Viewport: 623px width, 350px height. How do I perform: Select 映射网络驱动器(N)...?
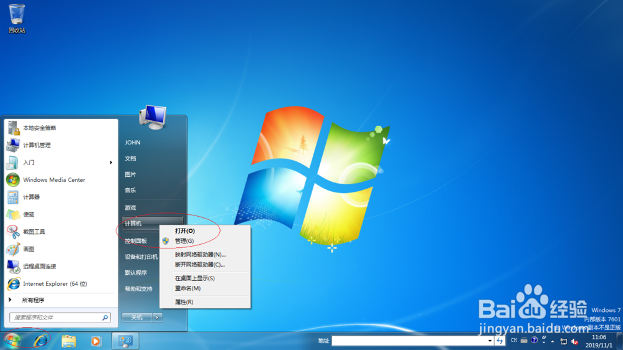click(x=205, y=255)
